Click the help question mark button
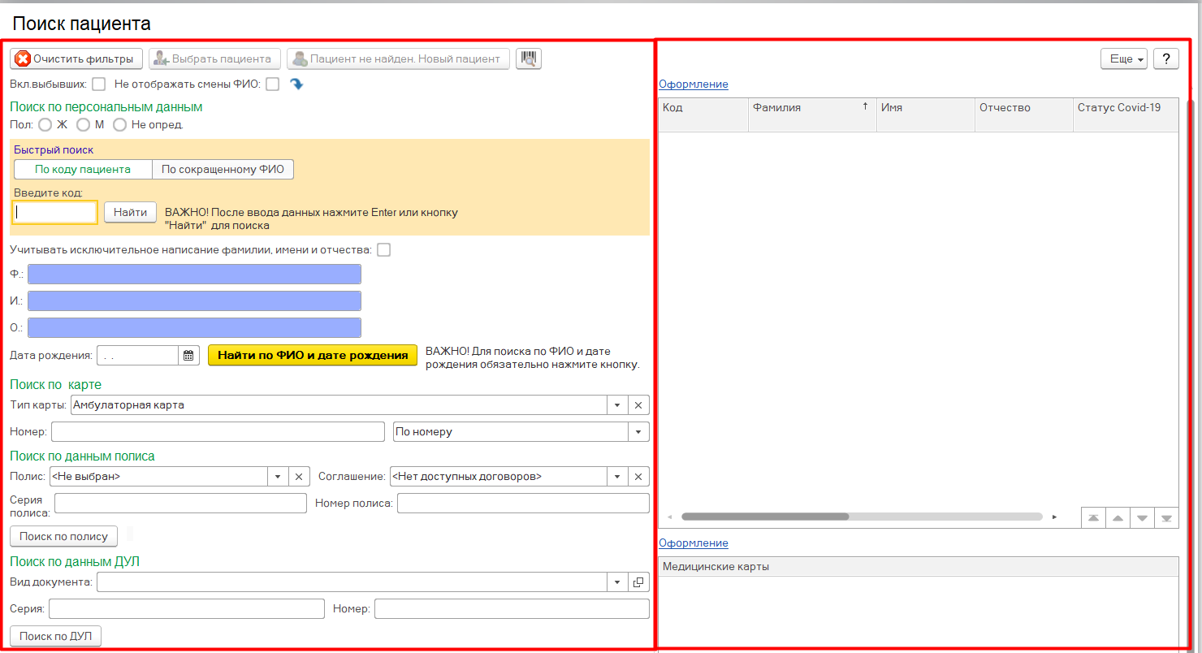The width and height of the screenshot is (1202, 653). 1165,59
